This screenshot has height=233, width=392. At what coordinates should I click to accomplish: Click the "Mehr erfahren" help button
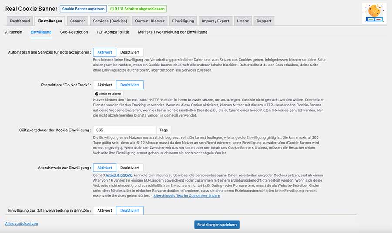(x=108, y=93)
